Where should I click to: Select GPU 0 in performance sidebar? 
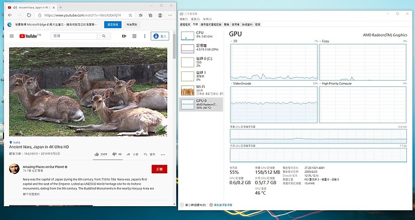(201, 104)
